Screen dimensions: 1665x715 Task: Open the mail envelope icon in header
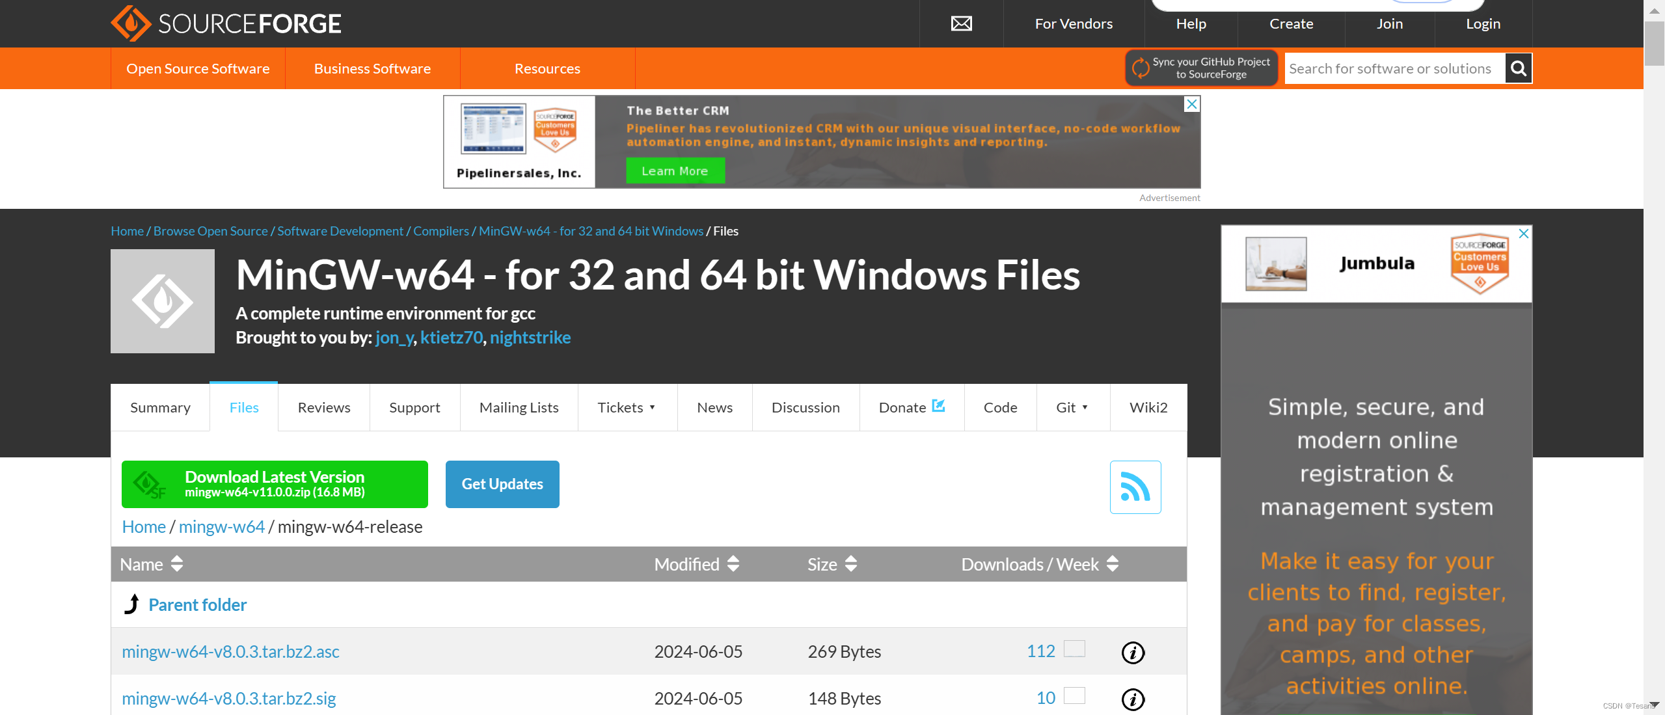[x=961, y=24]
